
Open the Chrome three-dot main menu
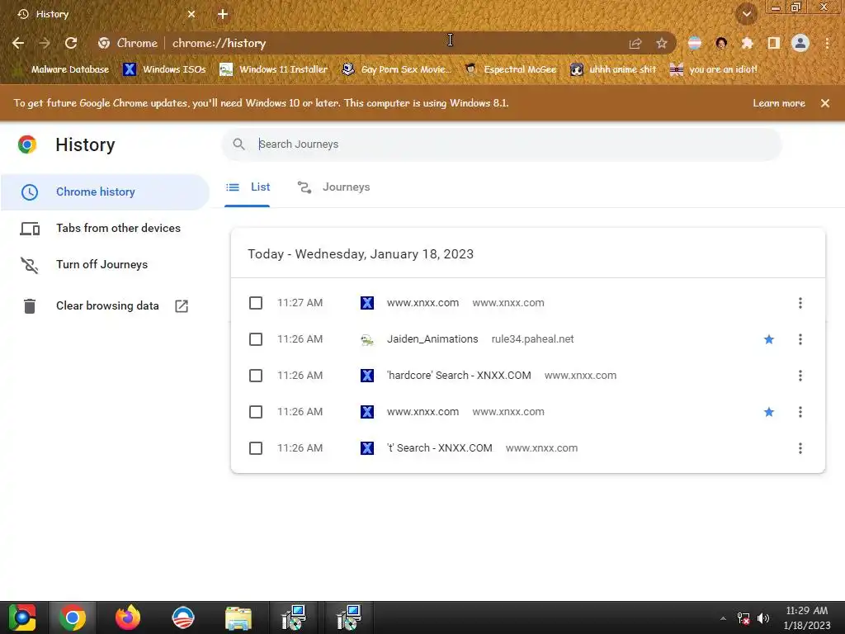coord(827,43)
